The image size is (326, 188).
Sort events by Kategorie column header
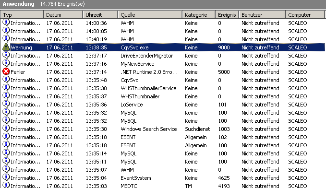199,15
